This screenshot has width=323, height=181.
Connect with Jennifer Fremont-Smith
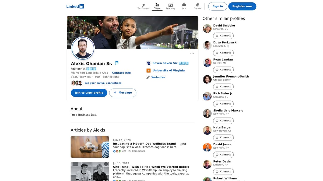[x=223, y=86]
